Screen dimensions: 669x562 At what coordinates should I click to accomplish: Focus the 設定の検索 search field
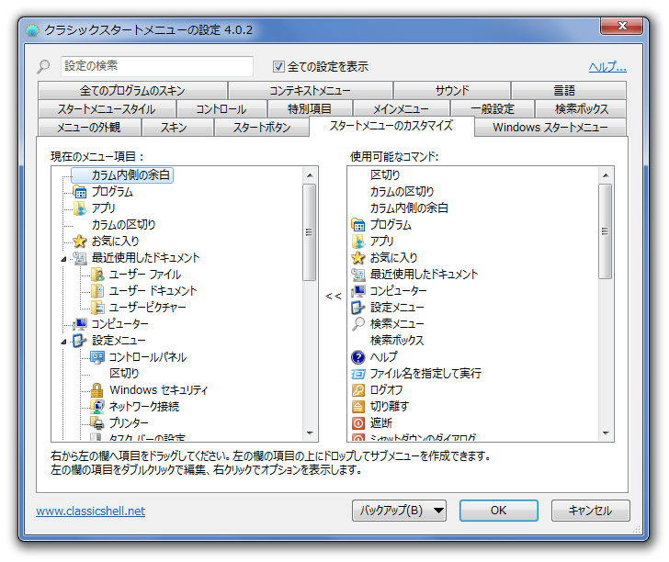click(x=157, y=66)
